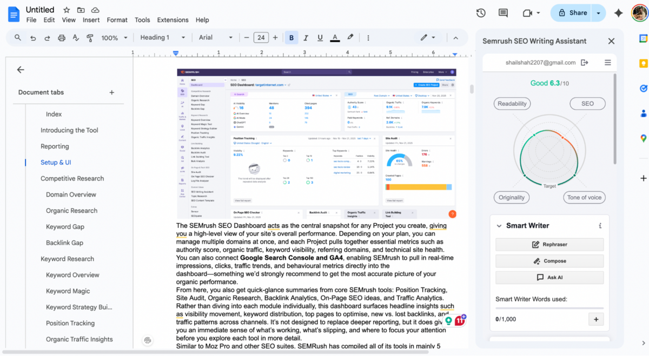Open the comments icon

click(503, 13)
